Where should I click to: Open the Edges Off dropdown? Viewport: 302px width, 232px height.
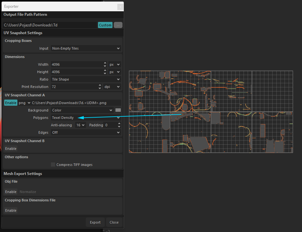coord(86,132)
